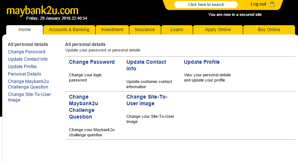This screenshot has height=163, width=298.
Task: Open Change Password from the sidebar
Action: [x=26, y=52]
